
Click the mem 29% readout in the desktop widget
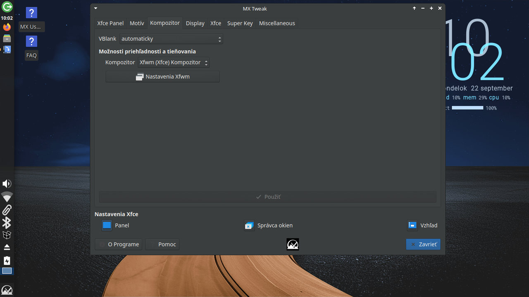coord(475,98)
